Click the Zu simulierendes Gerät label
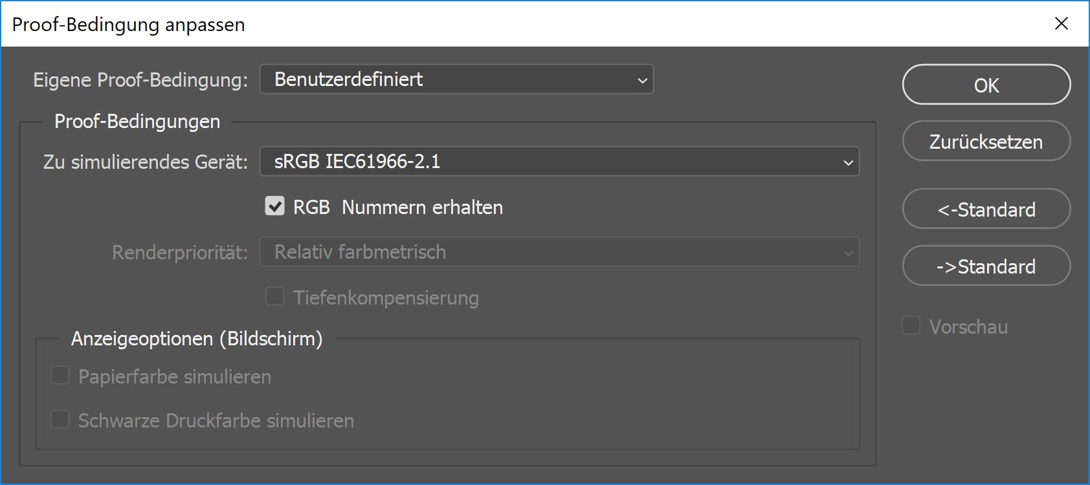Viewport: 1090px width, 485px height. pyautogui.click(x=146, y=162)
